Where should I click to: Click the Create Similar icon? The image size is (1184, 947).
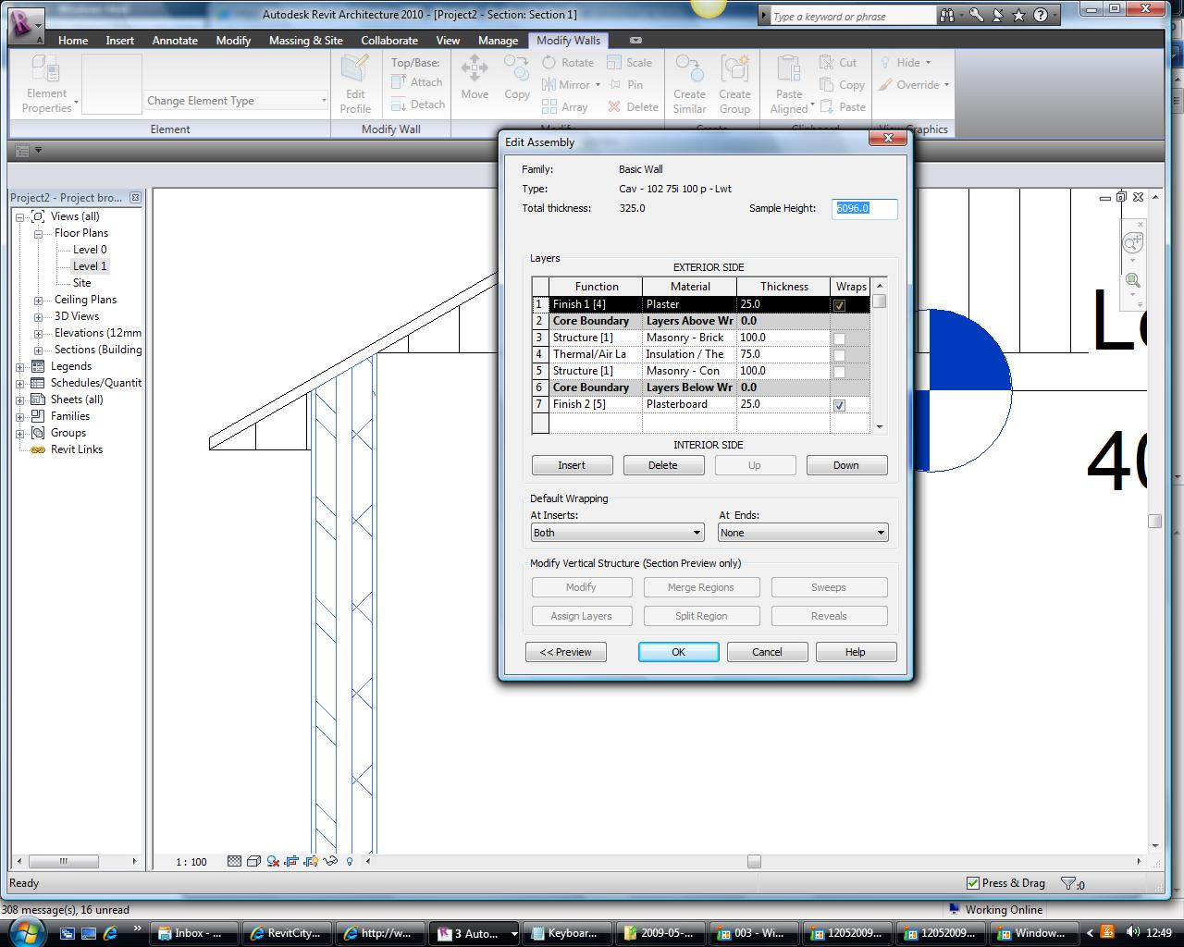tap(689, 70)
